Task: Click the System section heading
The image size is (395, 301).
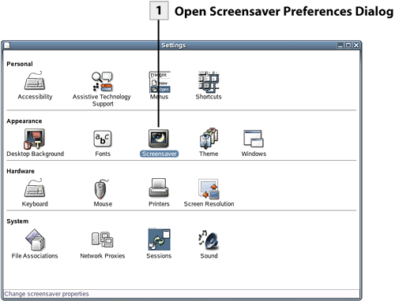Action: [17, 221]
